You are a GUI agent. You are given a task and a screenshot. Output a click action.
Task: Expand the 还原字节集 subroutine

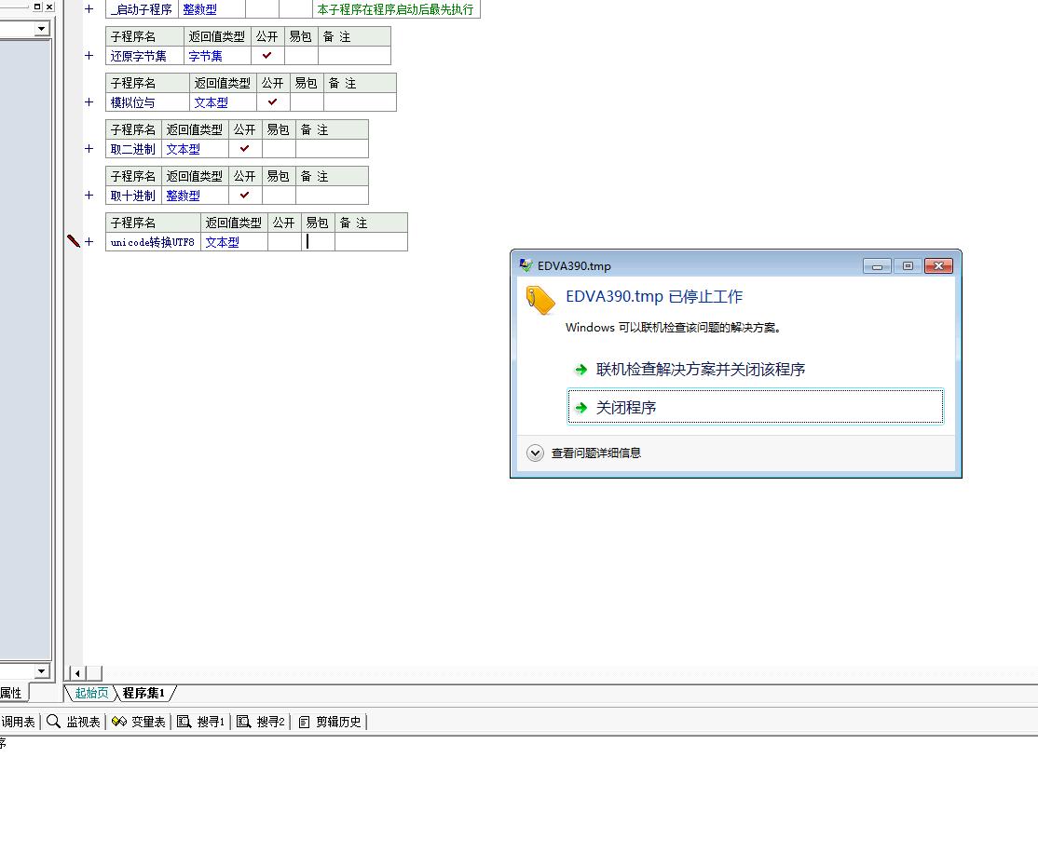point(89,56)
